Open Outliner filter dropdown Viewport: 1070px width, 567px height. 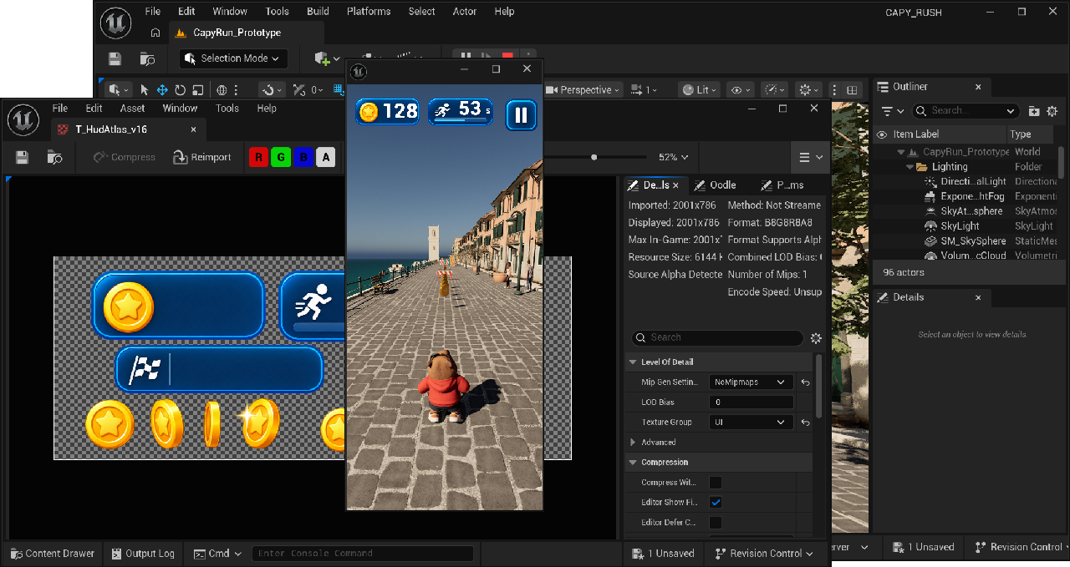coord(893,110)
